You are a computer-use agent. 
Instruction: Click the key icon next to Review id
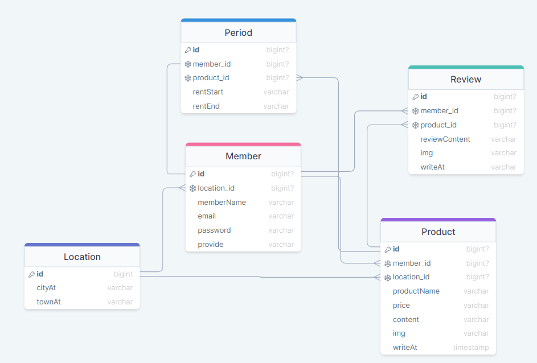(x=415, y=97)
